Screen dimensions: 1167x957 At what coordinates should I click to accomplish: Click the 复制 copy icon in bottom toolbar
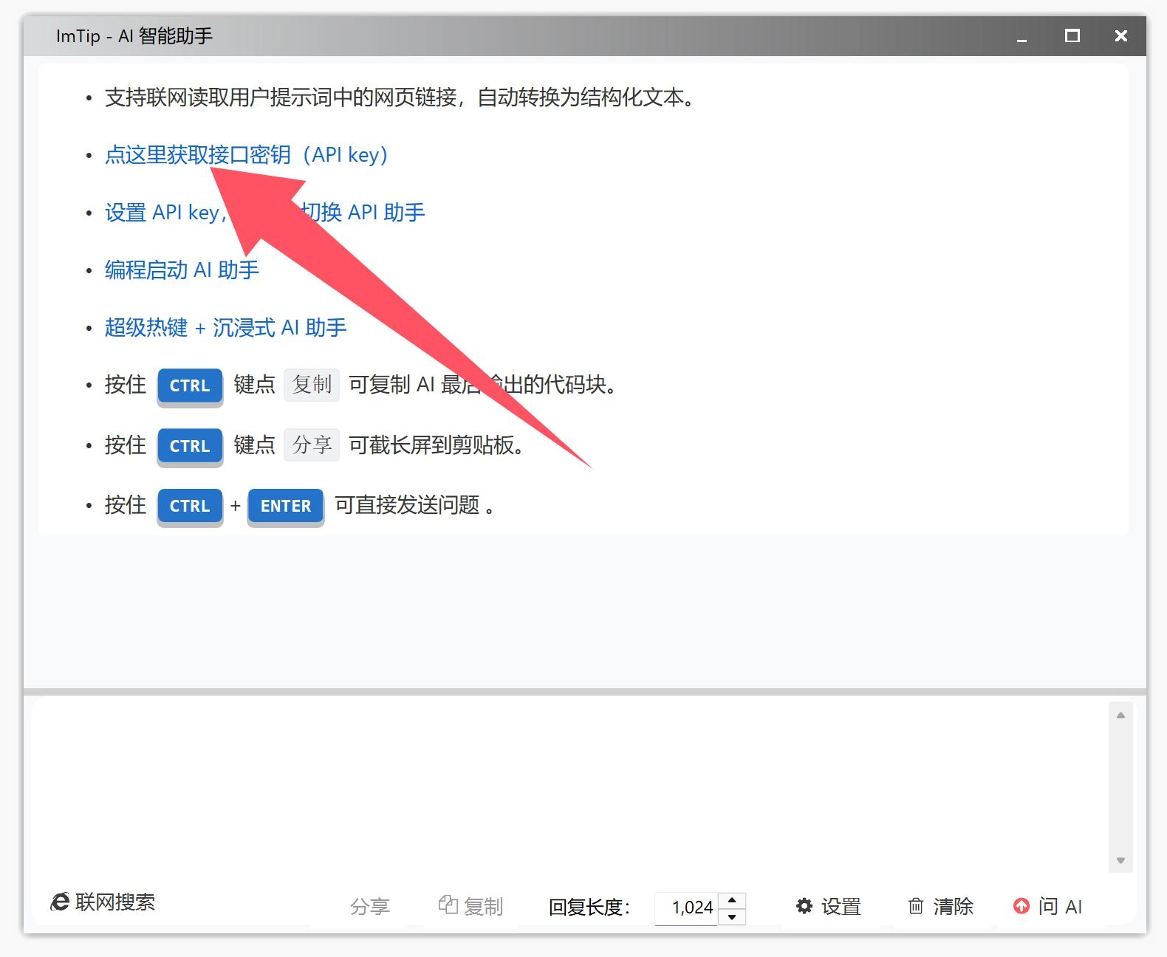448,905
